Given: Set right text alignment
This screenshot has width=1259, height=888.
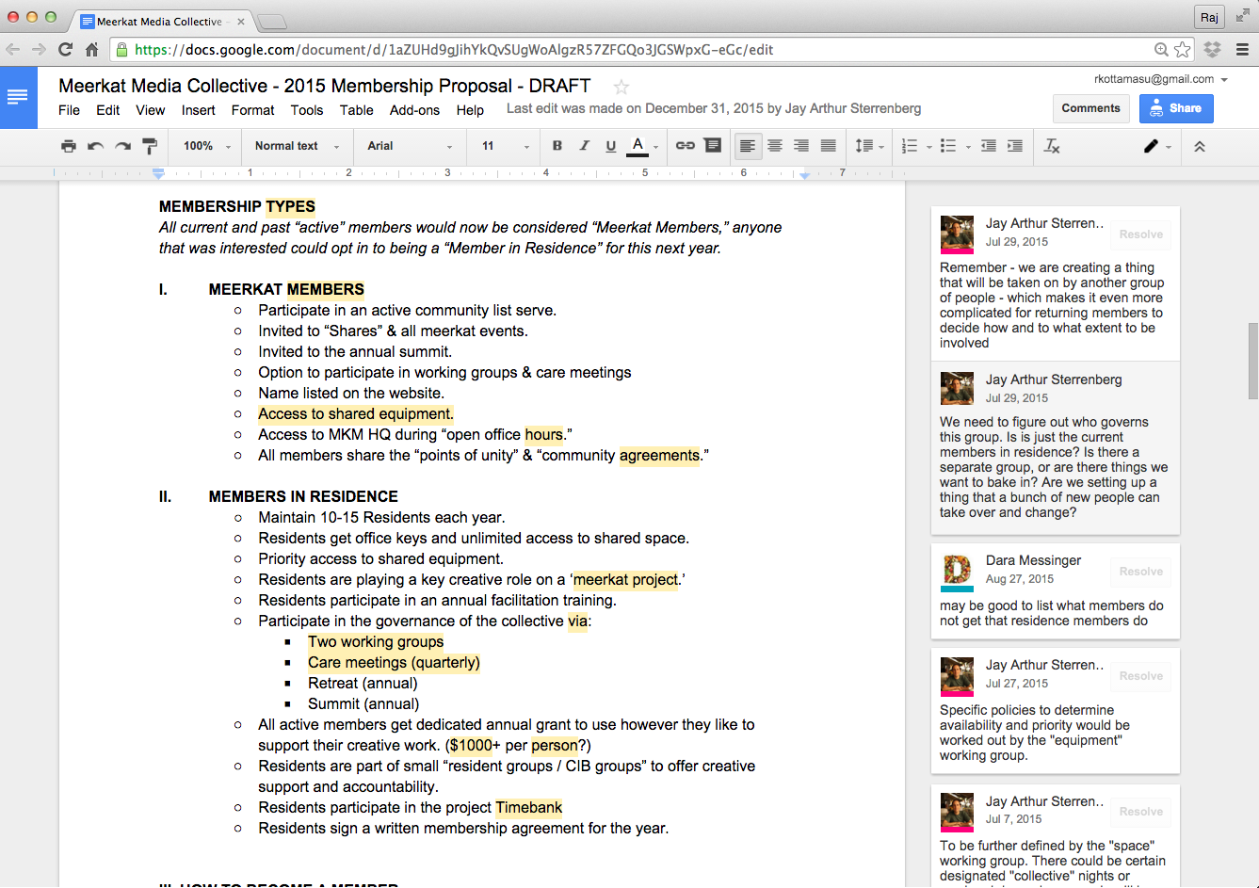Looking at the screenshot, I should click(801, 146).
